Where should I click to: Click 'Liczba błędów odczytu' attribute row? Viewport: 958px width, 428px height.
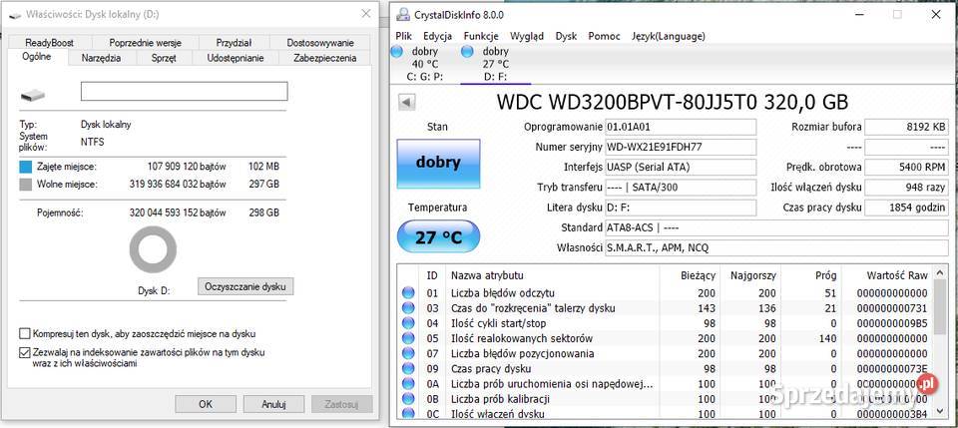pyautogui.click(x=666, y=293)
